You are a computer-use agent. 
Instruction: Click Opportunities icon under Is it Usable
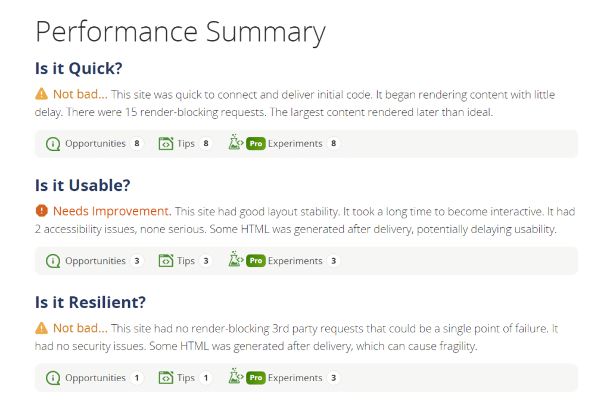coord(53,260)
